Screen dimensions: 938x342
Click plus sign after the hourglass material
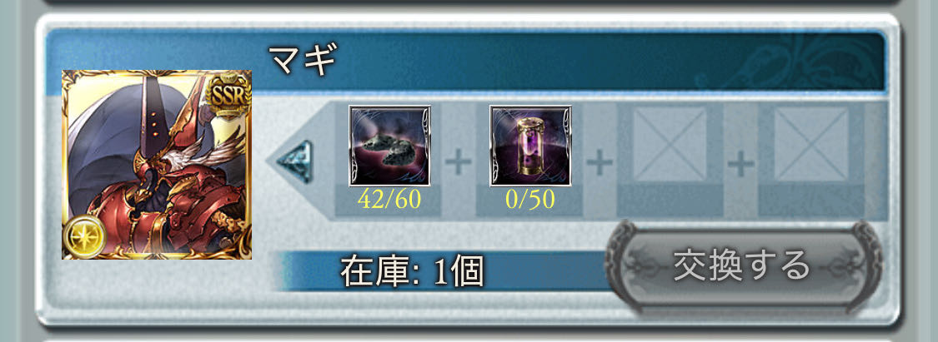click(x=600, y=161)
